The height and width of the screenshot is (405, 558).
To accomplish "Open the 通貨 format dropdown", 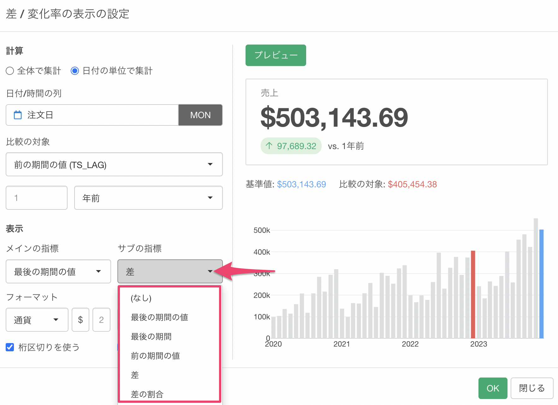I will click(37, 320).
